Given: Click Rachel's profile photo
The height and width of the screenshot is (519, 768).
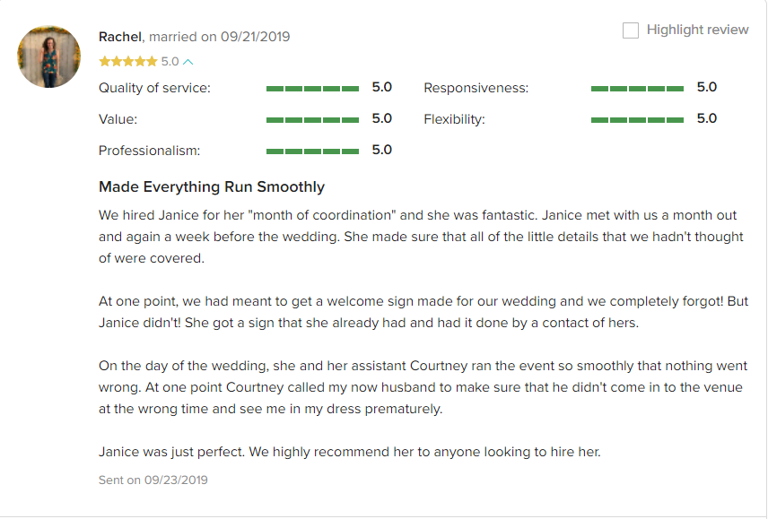Looking at the screenshot, I should point(49,56).
